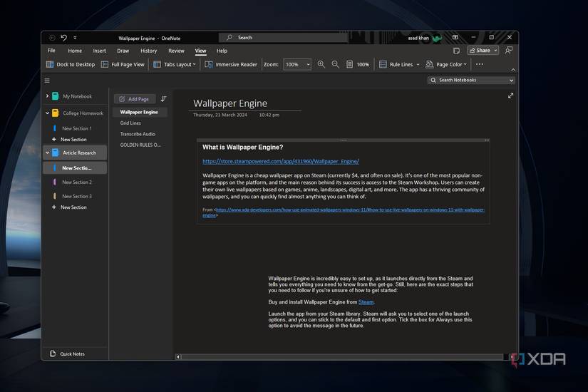Click the Undo arrow in title bar
Viewport: 588px width, 392px height.
pyautogui.click(x=63, y=38)
